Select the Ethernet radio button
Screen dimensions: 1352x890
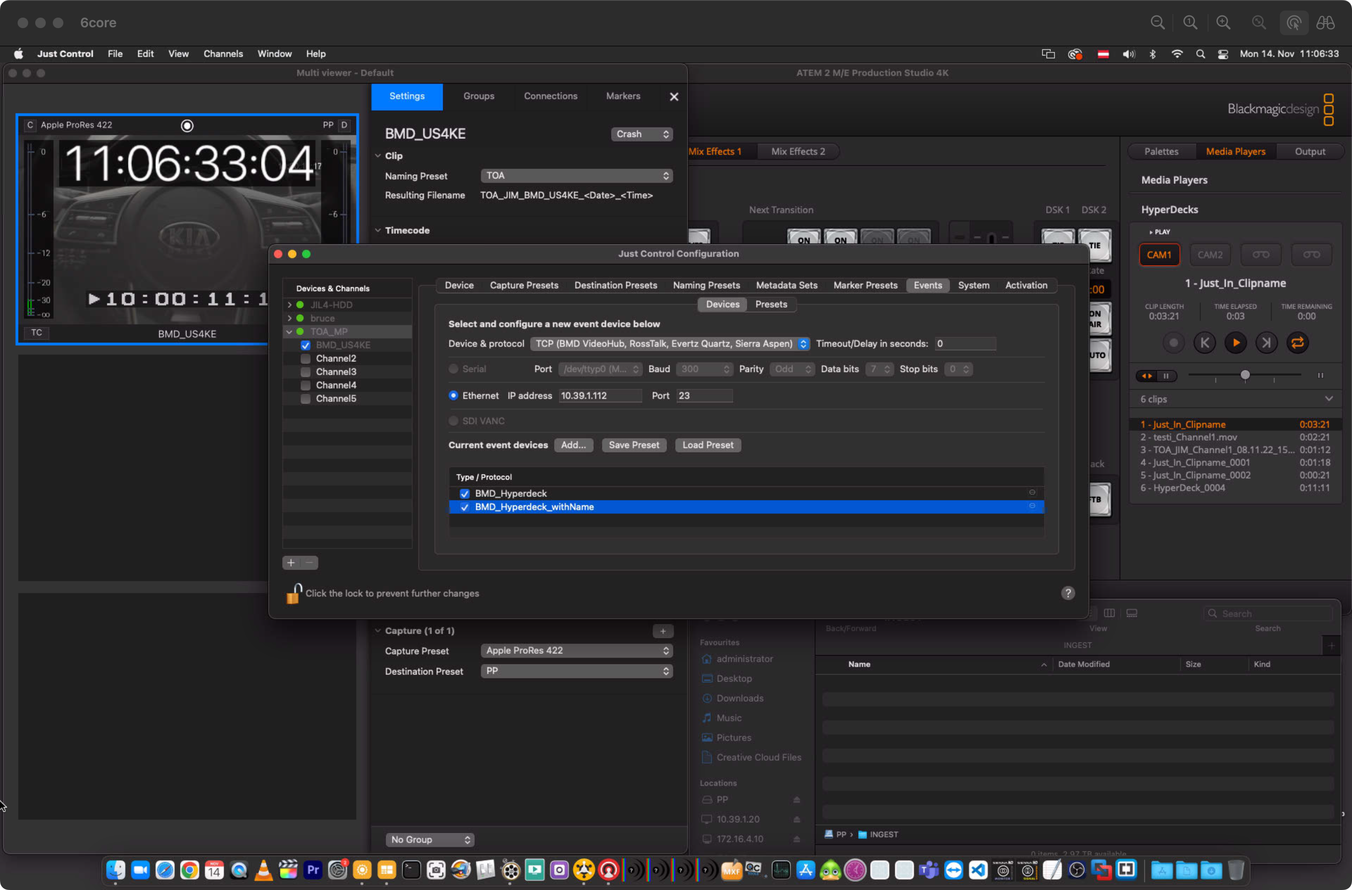point(453,396)
